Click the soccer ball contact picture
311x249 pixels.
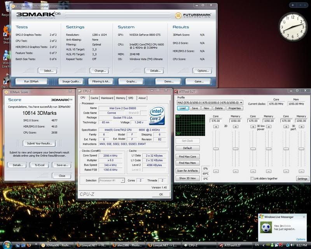coord(266,227)
